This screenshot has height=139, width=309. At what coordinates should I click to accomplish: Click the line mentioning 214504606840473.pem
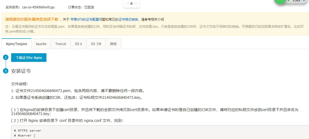tap(78, 91)
